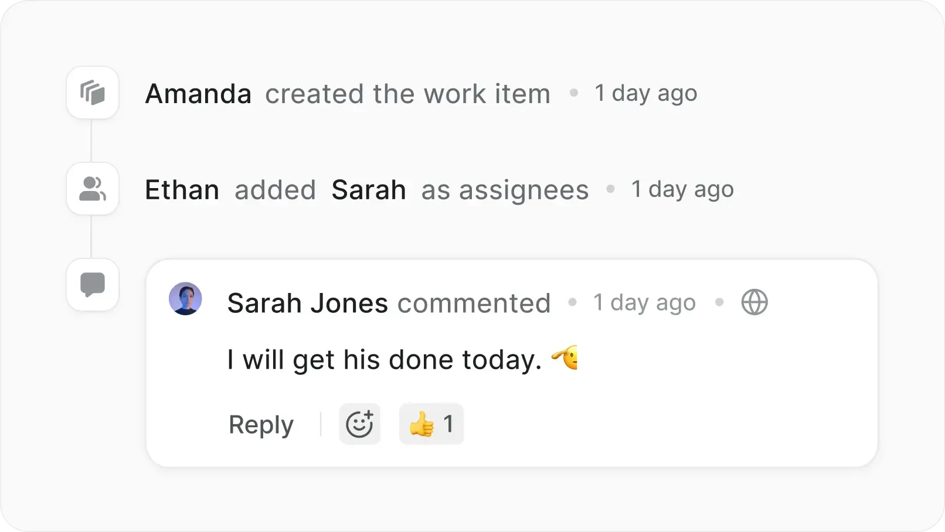Expand Ethan's assignee change entry

tap(410, 189)
